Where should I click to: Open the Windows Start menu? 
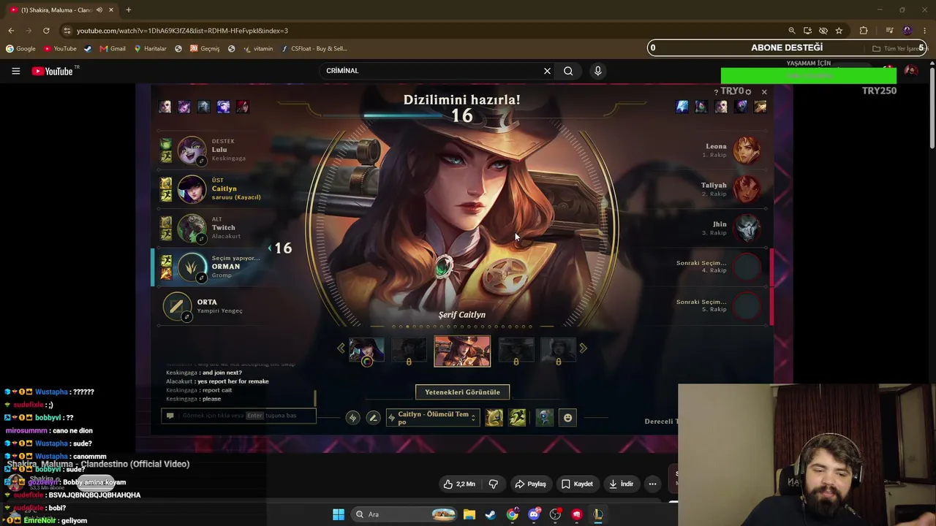tap(338, 514)
